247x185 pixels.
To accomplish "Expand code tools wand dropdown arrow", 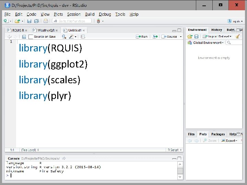I will [x=75, y=37].
